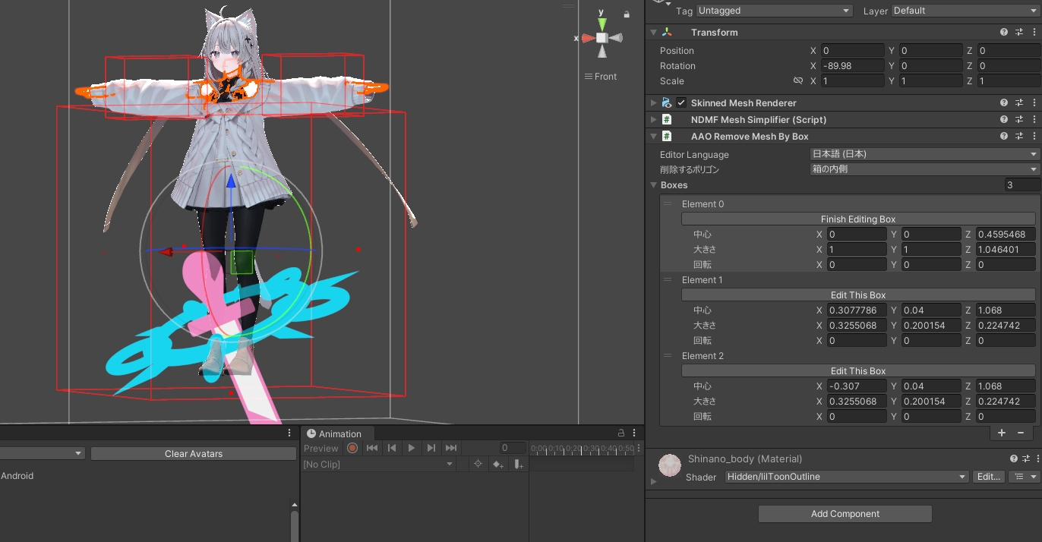Open the material Shader dropdown

point(845,477)
